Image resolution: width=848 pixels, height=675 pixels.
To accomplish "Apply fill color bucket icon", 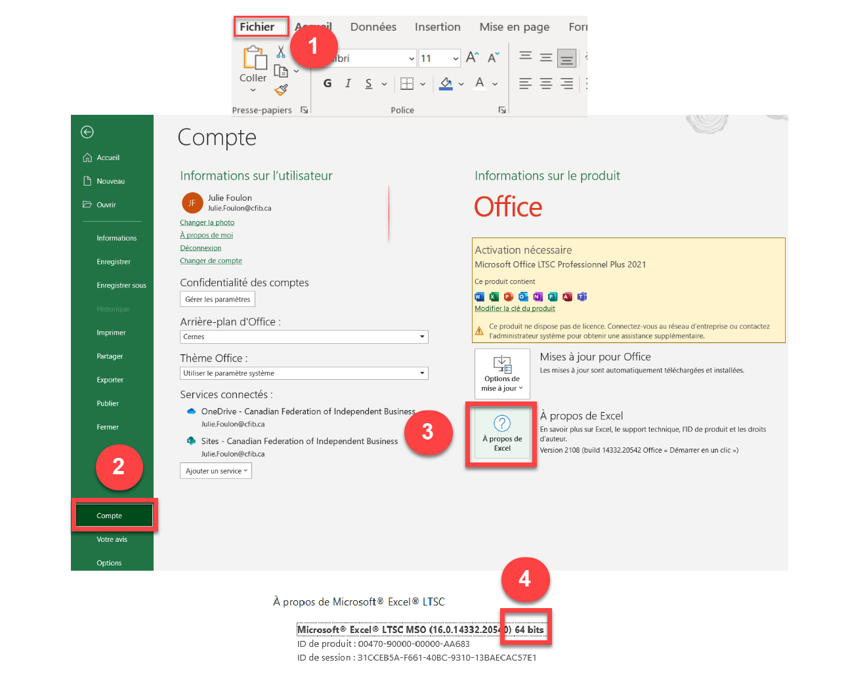I will point(446,83).
